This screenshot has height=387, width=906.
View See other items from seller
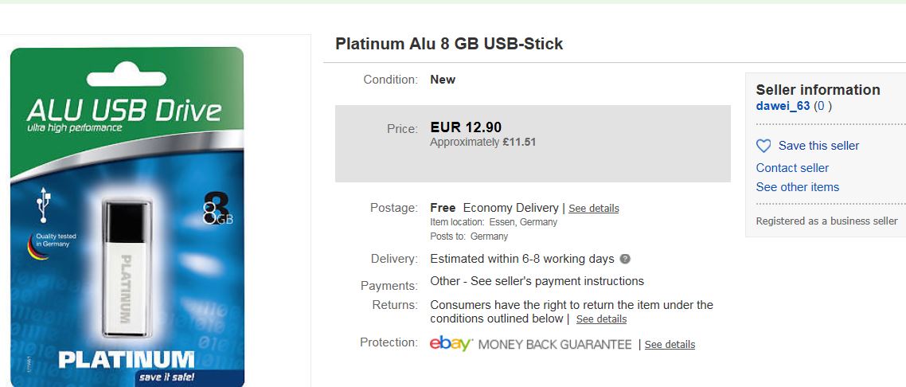pos(798,187)
